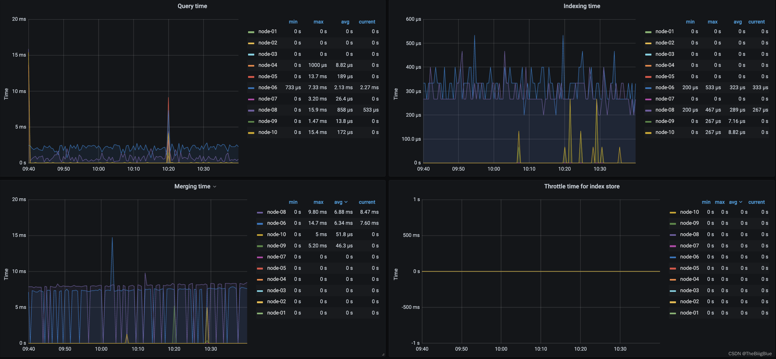The width and height of the screenshot is (776, 359).
Task: Sort Indexing time legend by current column
Action: point(756,22)
